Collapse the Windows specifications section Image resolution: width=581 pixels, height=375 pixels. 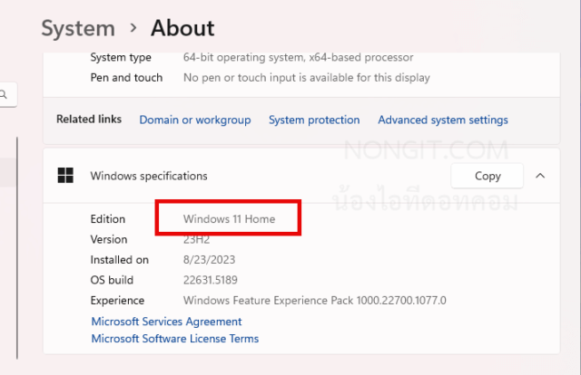(x=540, y=176)
